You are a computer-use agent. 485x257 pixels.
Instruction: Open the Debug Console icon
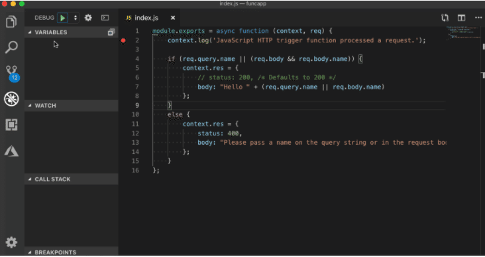click(x=105, y=18)
